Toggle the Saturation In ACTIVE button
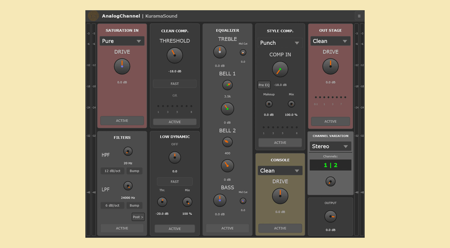Screen dimensions: 450x248 [122, 121]
